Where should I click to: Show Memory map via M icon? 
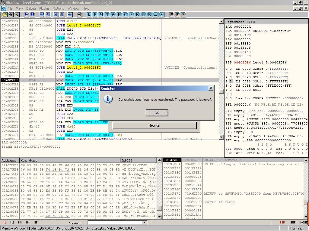click(101, 14)
